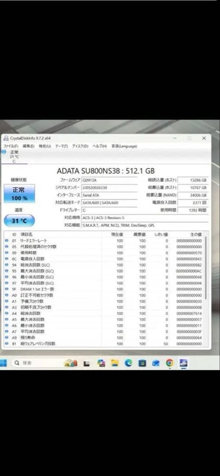The height and width of the screenshot is (476, 220).
Task: Click the usage hours value 1392 時間
Action: [x=193, y=210]
